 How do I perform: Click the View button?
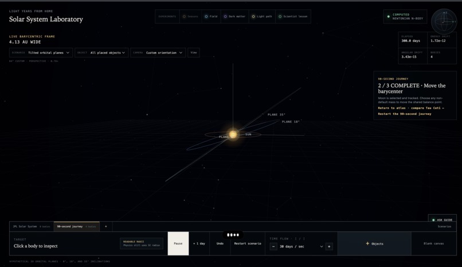[194, 52]
